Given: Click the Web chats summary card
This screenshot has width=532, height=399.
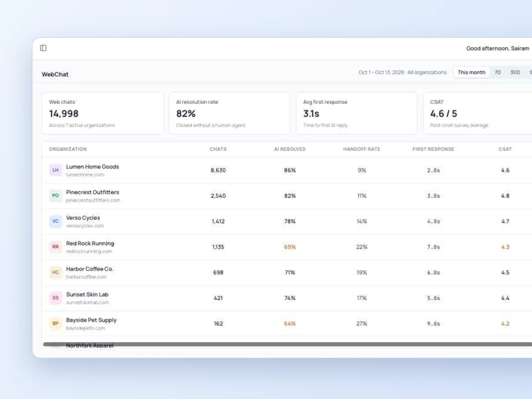Looking at the screenshot, I should coord(103,113).
